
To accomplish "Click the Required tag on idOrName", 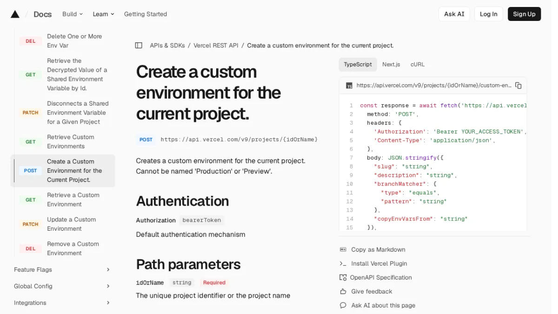I will pyautogui.click(x=214, y=283).
